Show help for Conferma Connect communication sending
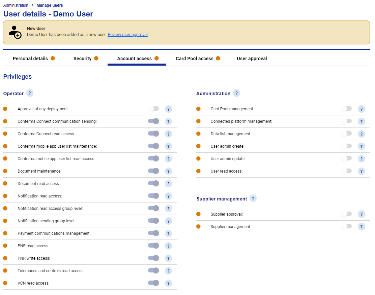 coord(168,121)
